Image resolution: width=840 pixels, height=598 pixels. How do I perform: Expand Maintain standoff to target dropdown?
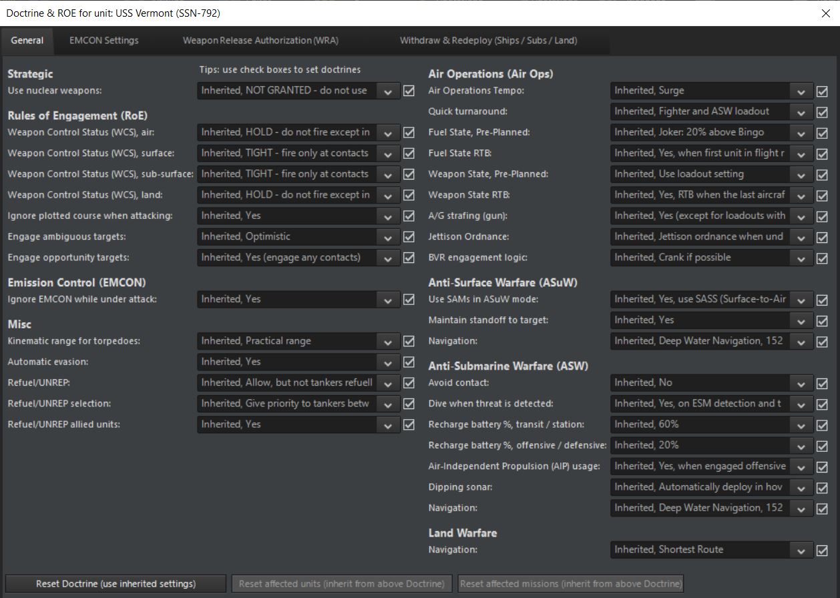tap(801, 320)
